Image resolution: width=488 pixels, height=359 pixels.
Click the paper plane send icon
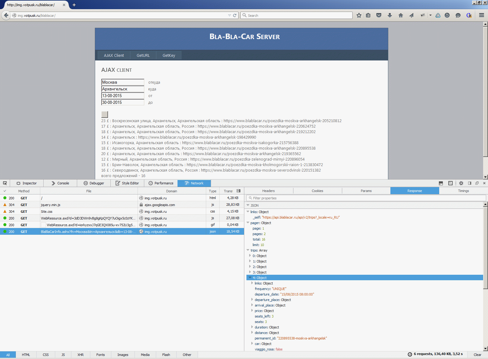tap(411, 15)
